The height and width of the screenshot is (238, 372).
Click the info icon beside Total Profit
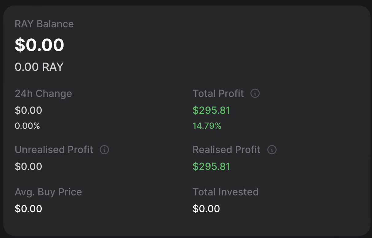255,93
